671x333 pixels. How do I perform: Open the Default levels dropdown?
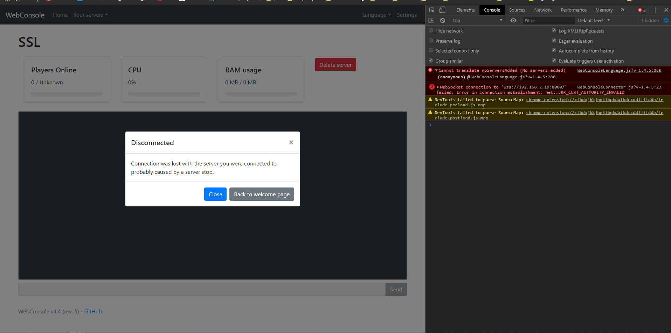pos(593,20)
